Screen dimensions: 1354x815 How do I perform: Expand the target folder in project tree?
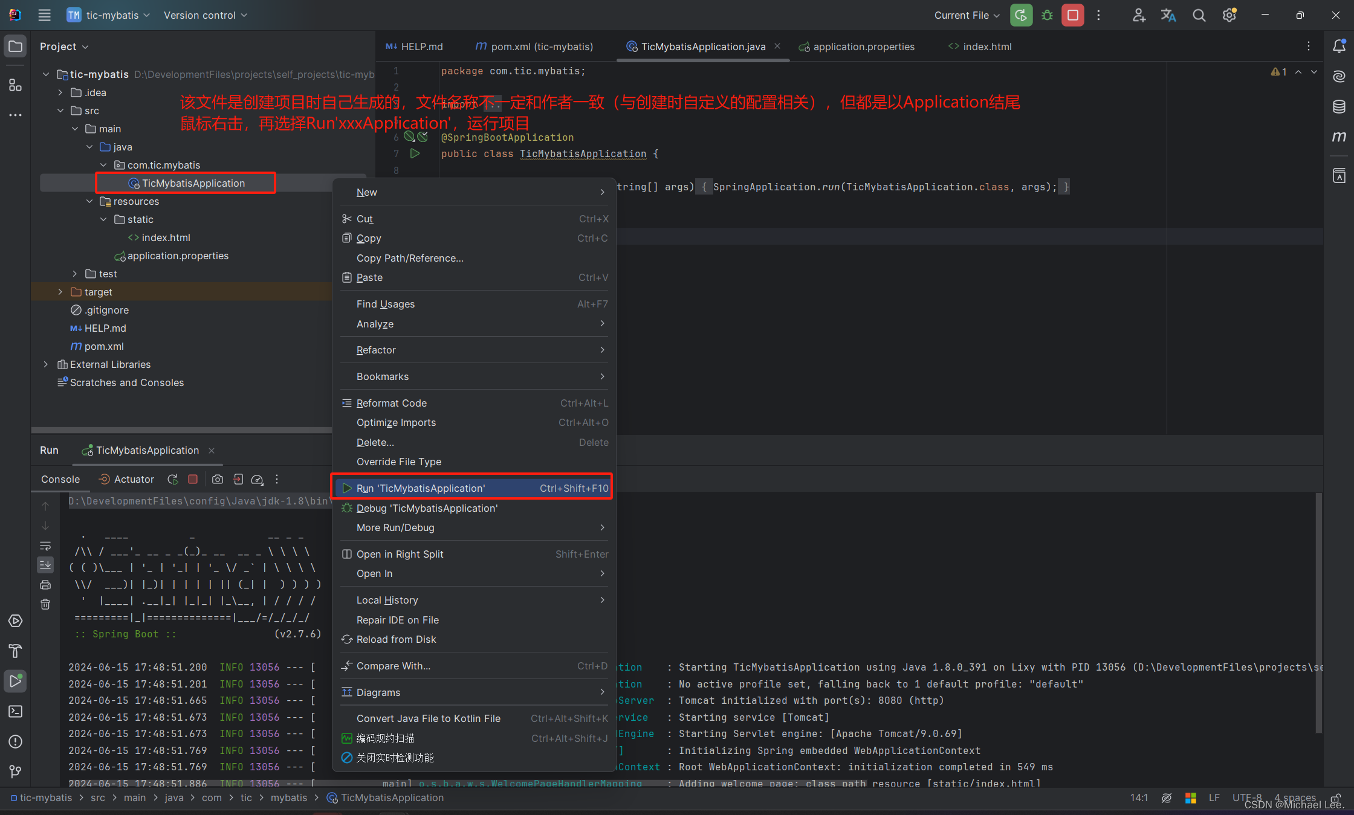(60, 292)
